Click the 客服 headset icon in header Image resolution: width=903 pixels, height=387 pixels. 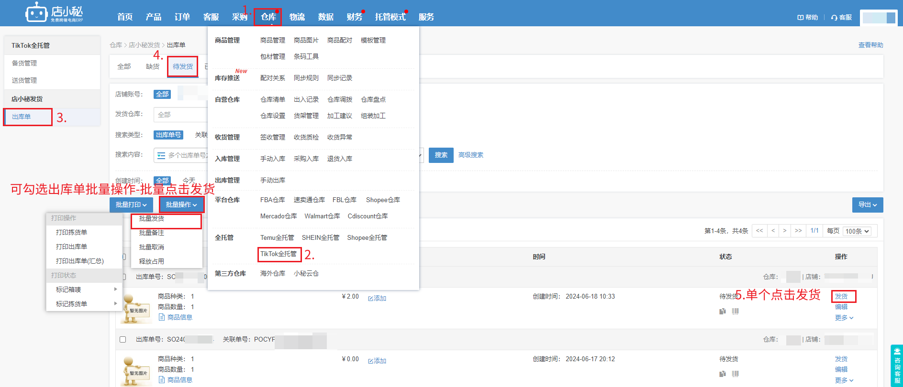(x=834, y=17)
